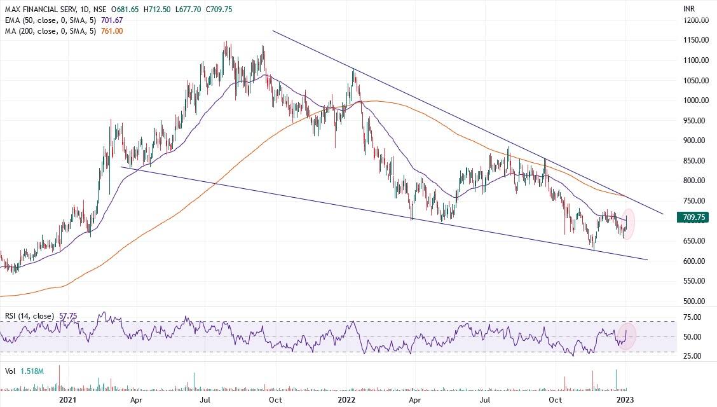This screenshot has height=407, width=717.
Task: Click the 75.00 RSI scale label
Action: (x=692, y=317)
